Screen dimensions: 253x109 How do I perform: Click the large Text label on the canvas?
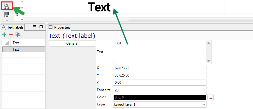point(100,7)
